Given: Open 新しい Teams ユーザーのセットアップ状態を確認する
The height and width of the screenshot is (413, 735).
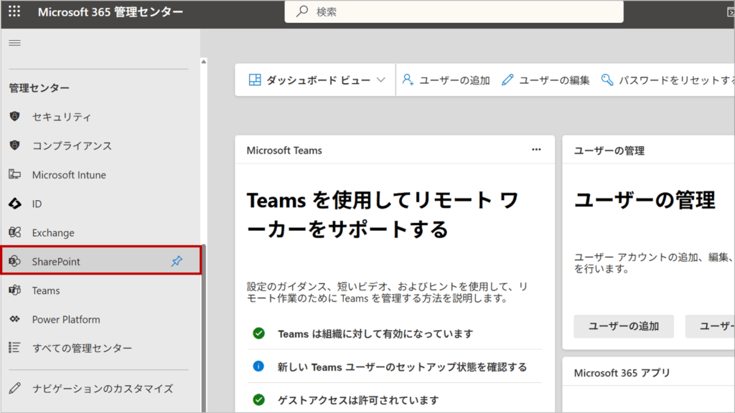Looking at the screenshot, I should [x=402, y=367].
